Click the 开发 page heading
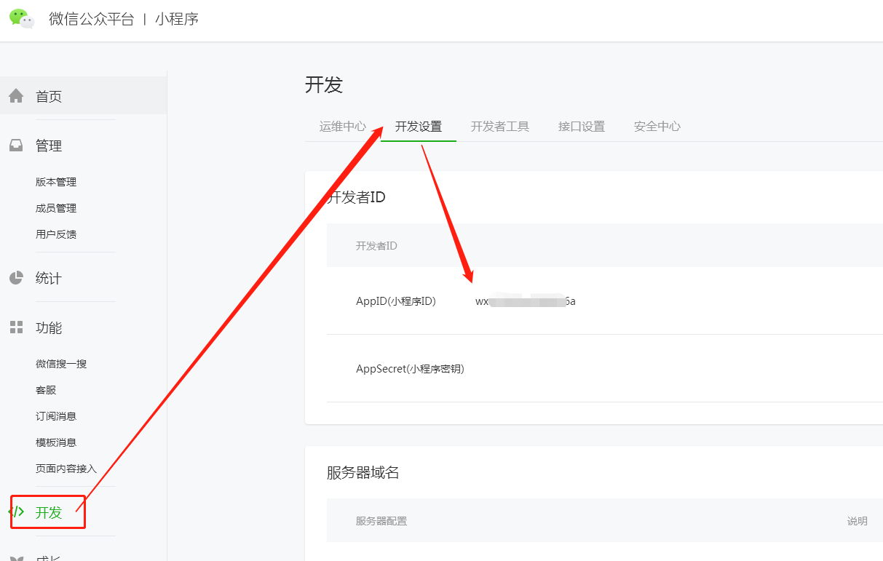 click(x=324, y=84)
